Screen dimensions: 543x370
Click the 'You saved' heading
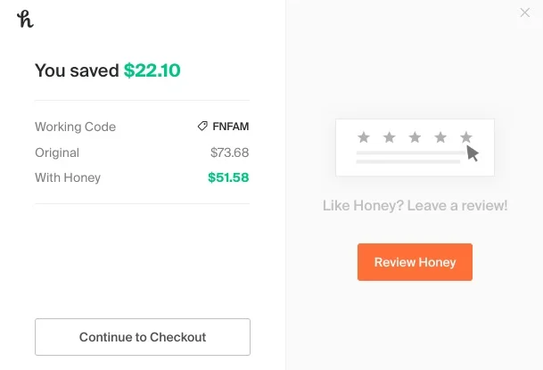coord(77,70)
